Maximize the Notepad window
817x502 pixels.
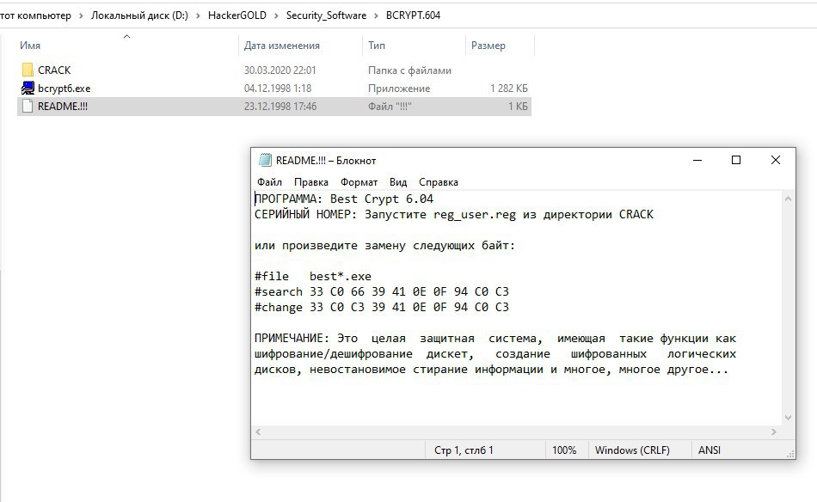736,160
